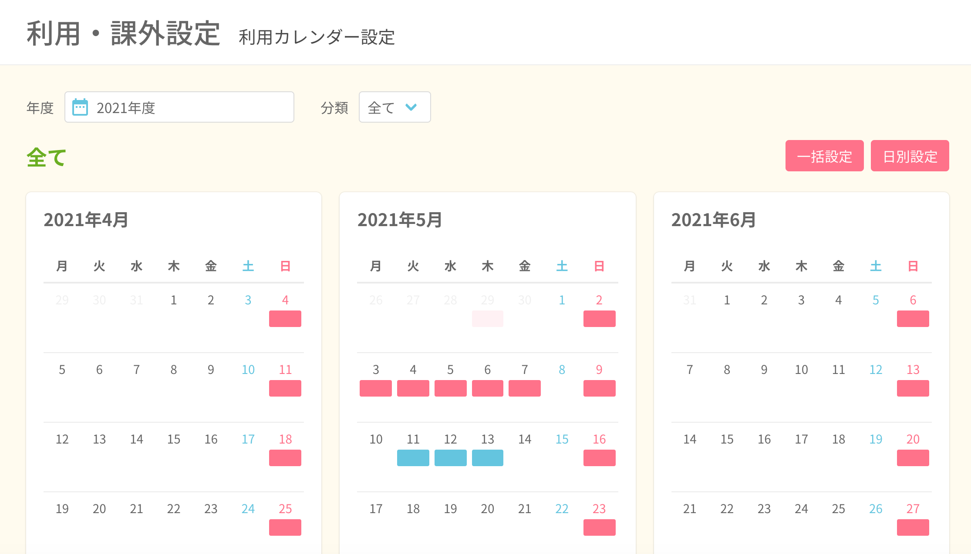The image size is (971, 554).
Task: Expand the 分類 dropdown showing 全て
Action: click(x=394, y=107)
